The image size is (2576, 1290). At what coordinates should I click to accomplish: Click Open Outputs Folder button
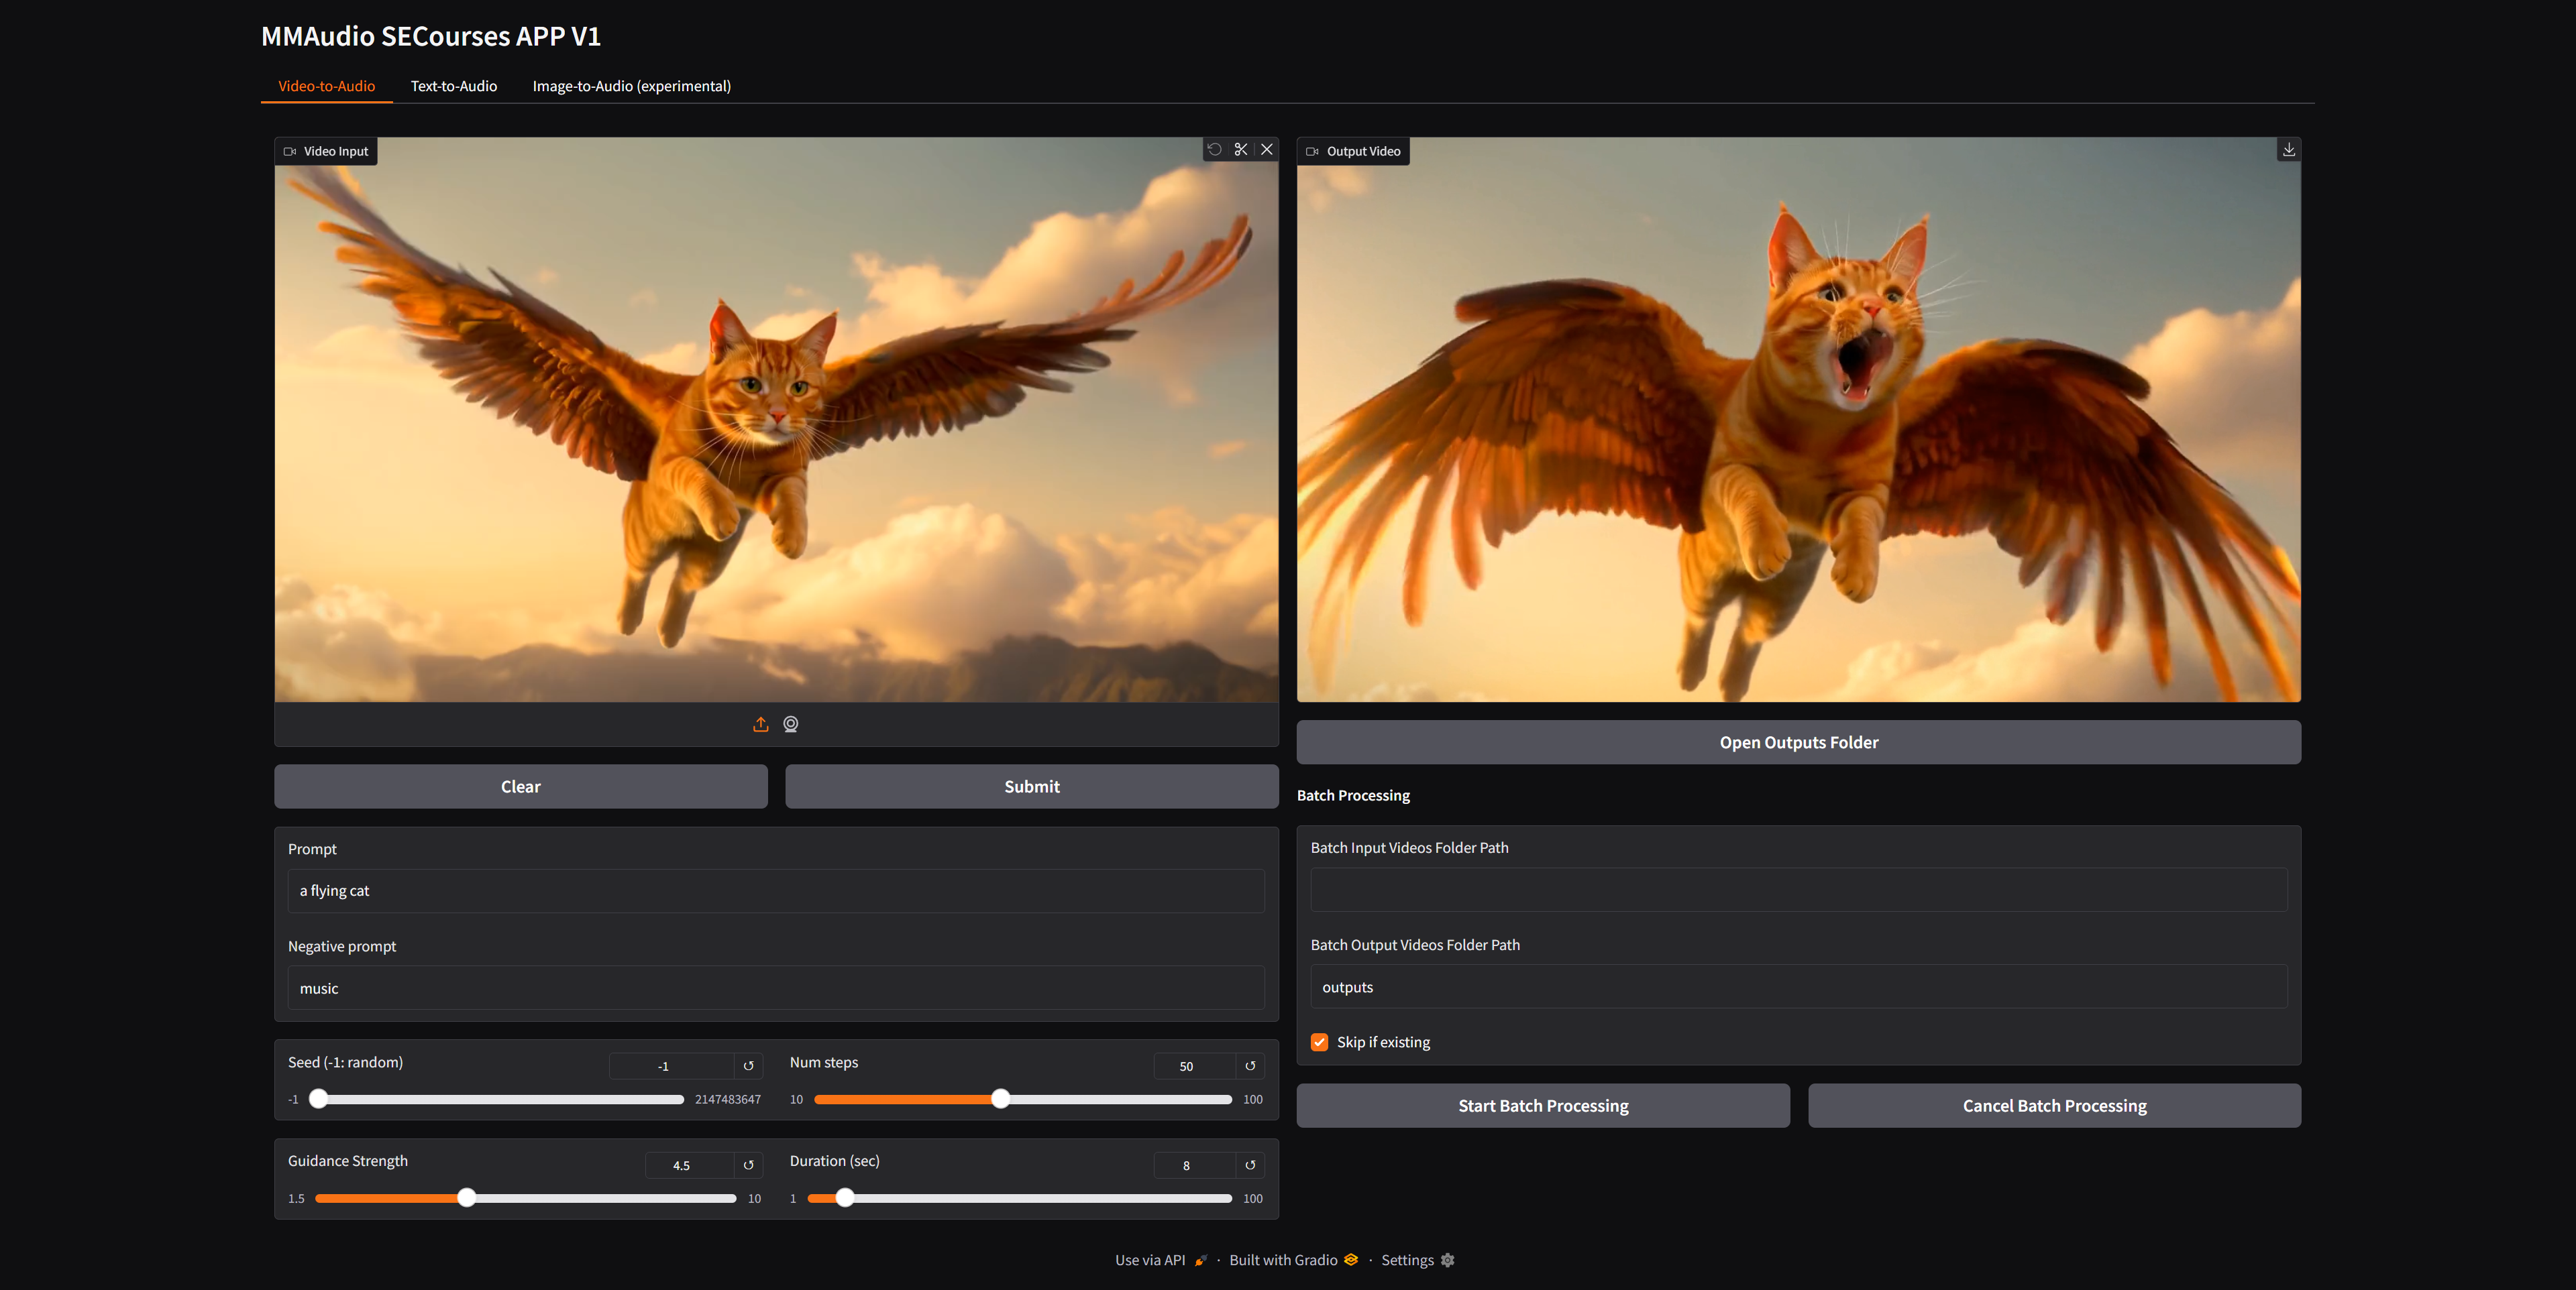point(1798,742)
